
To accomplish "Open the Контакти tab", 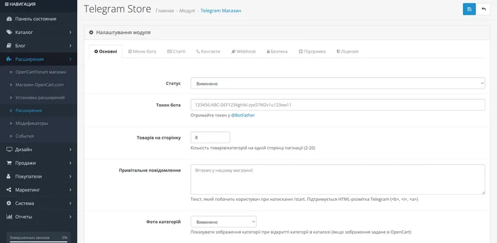I will tap(208, 51).
